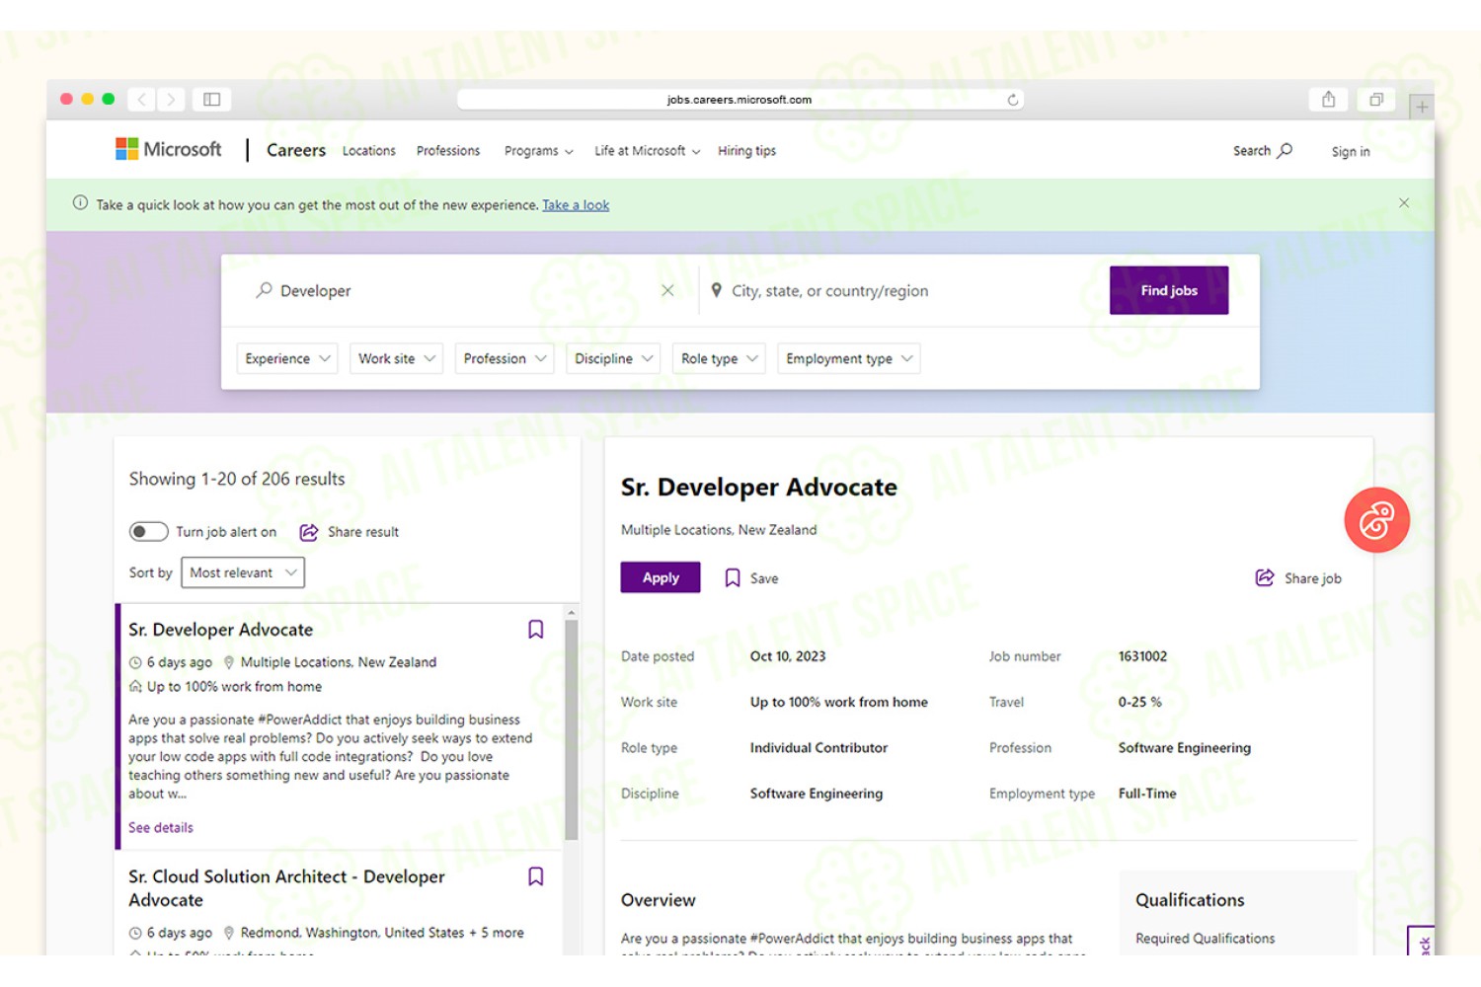The width and height of the screenshot is (1481, 987).
Task: Expand the Profession filter
Action: tap(505, 358)
